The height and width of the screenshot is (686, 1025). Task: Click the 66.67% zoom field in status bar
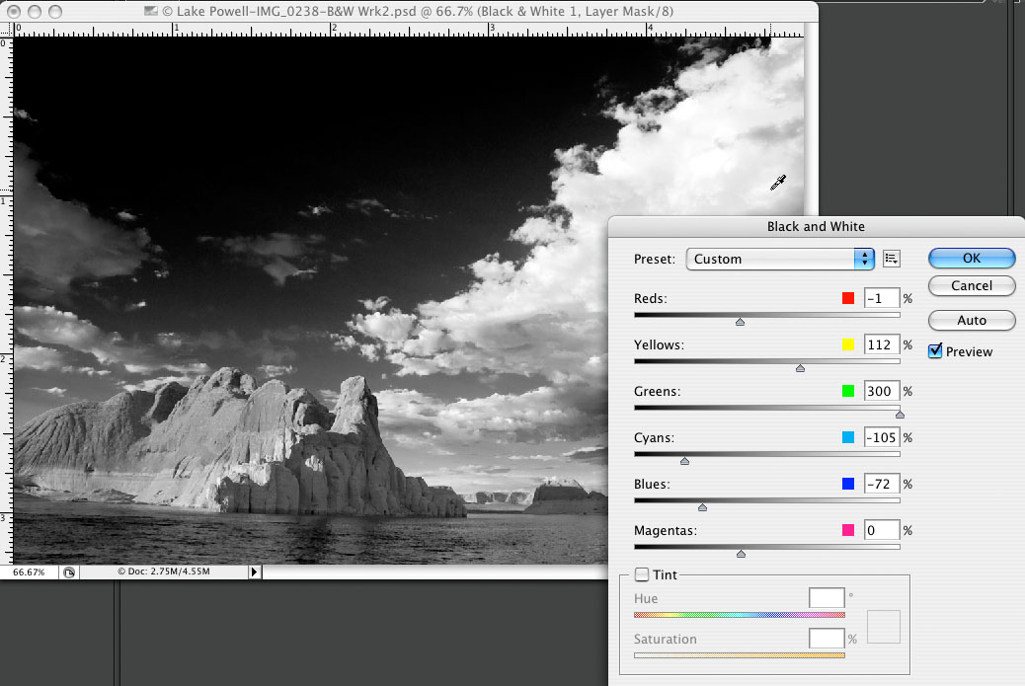coord(28,572)
